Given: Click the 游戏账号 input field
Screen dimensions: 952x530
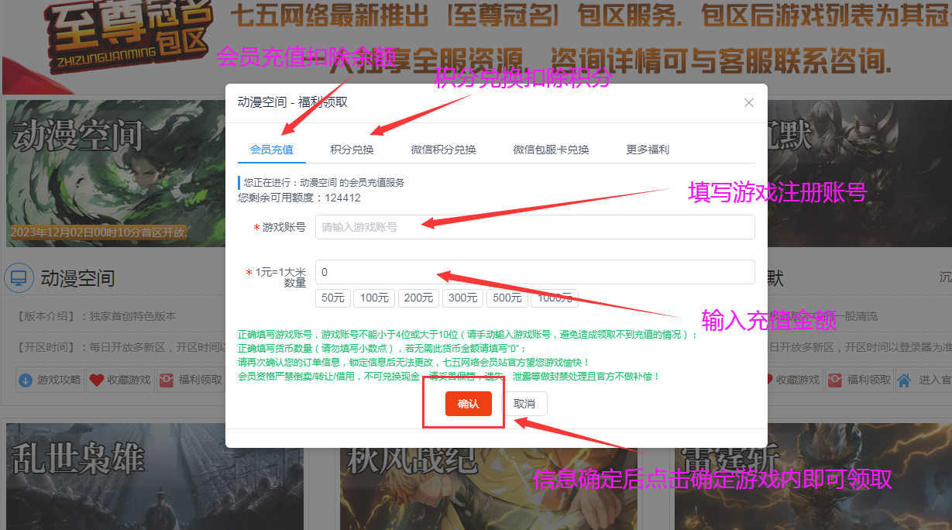Looking at the screenshot, I should [x=534, y=227].
